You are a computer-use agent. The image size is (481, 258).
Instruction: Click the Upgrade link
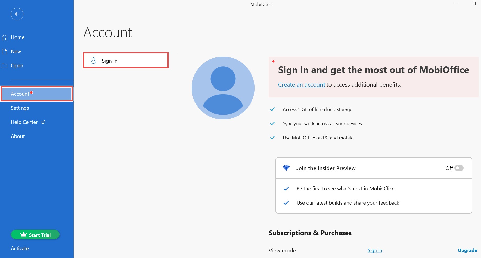tap(467, 250)
